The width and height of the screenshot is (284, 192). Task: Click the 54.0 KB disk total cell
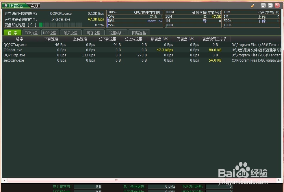[x=215, y=60]
